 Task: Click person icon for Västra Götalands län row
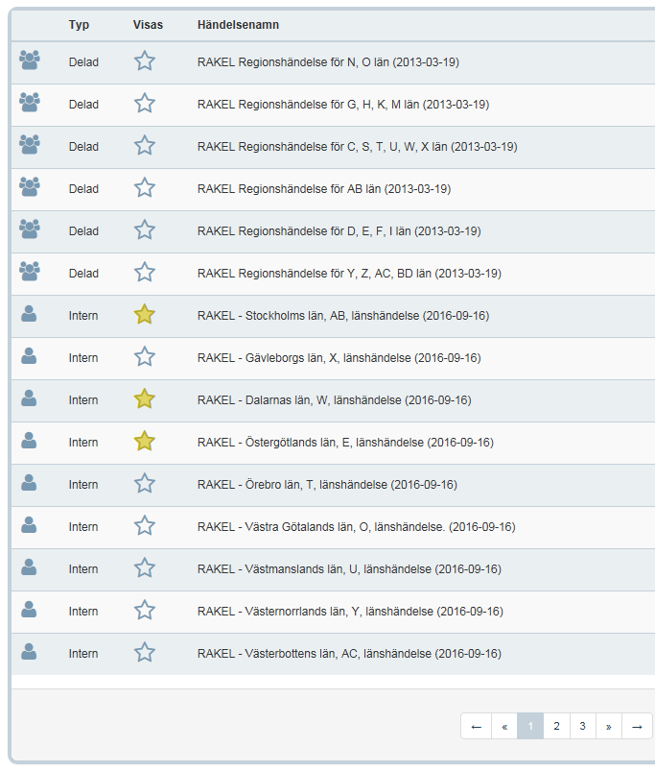(29, 525)
